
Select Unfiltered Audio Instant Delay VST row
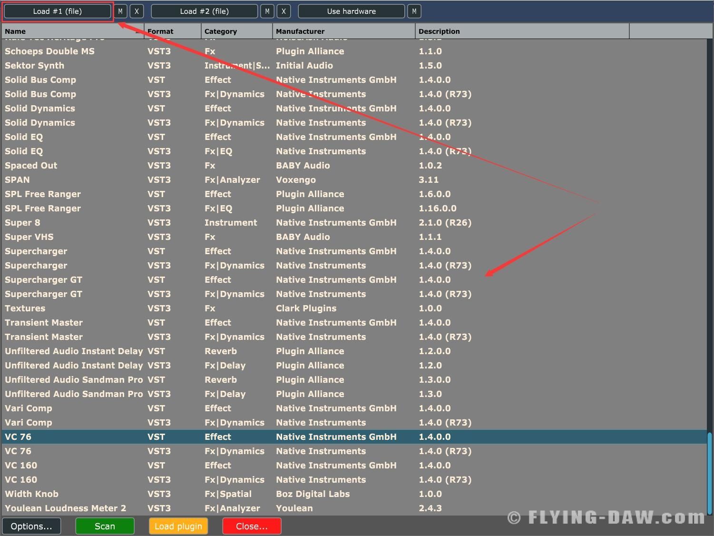(x=354, y=351)
